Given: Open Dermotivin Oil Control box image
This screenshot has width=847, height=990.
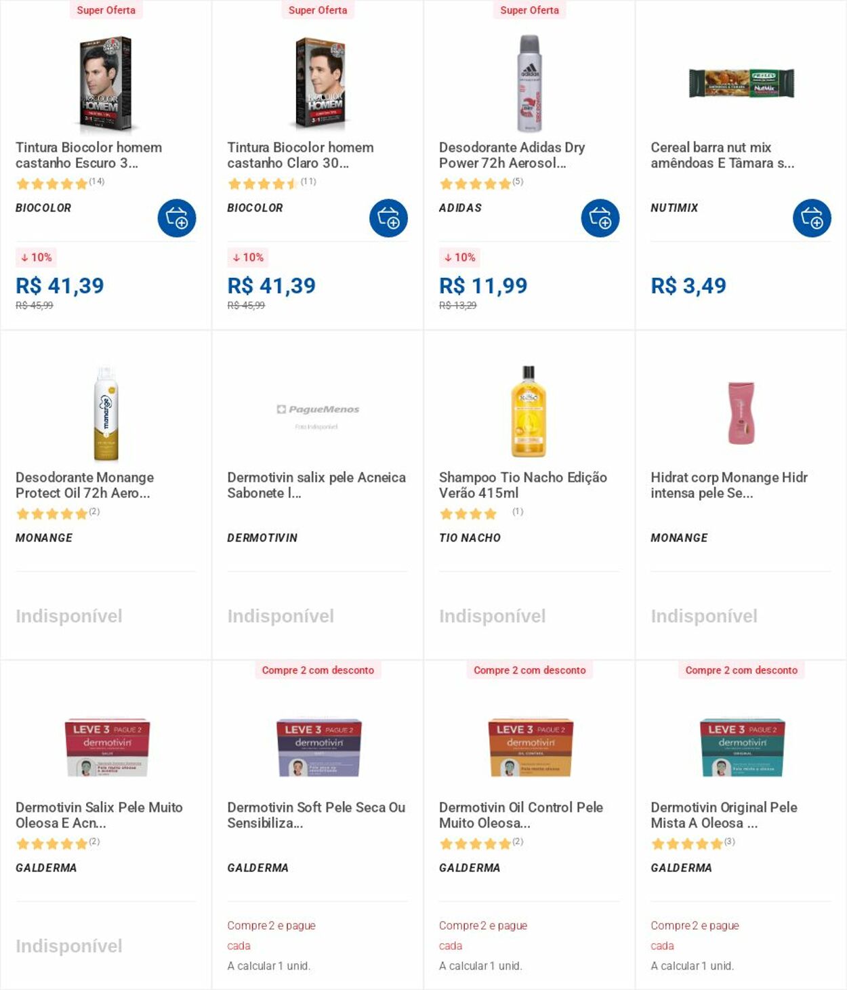Looking at the screenshot, I should (x=531, y=747).
